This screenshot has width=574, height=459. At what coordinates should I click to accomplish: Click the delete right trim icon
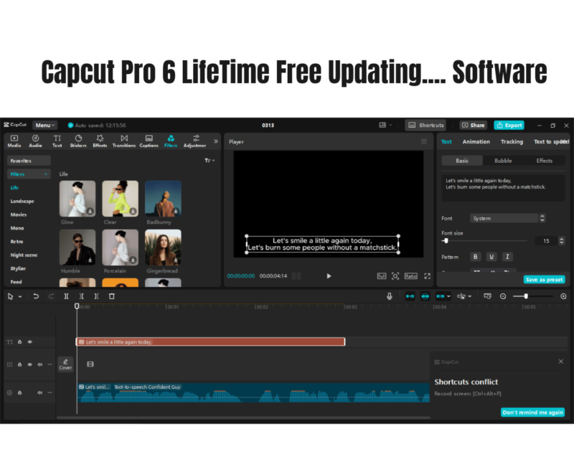(x=96, y=296)
